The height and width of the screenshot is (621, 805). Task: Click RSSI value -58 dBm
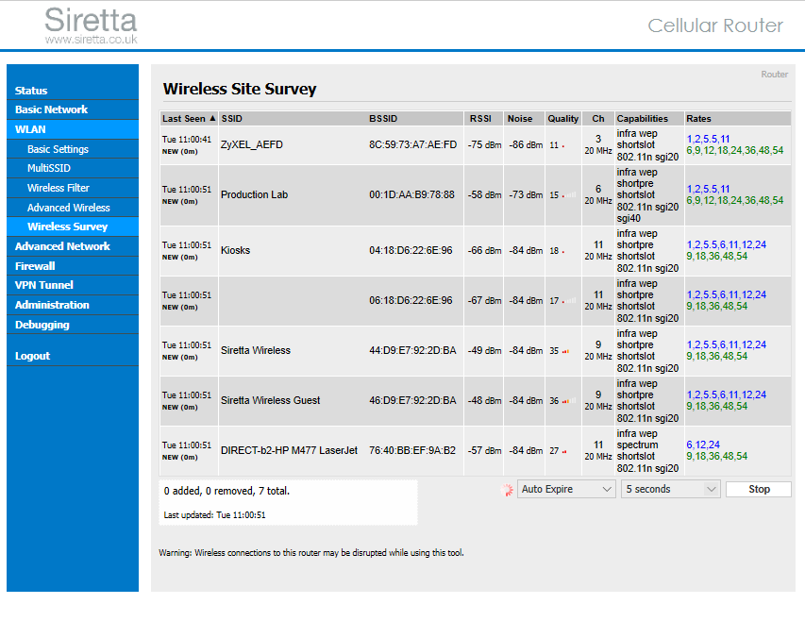tap(484, 195)
